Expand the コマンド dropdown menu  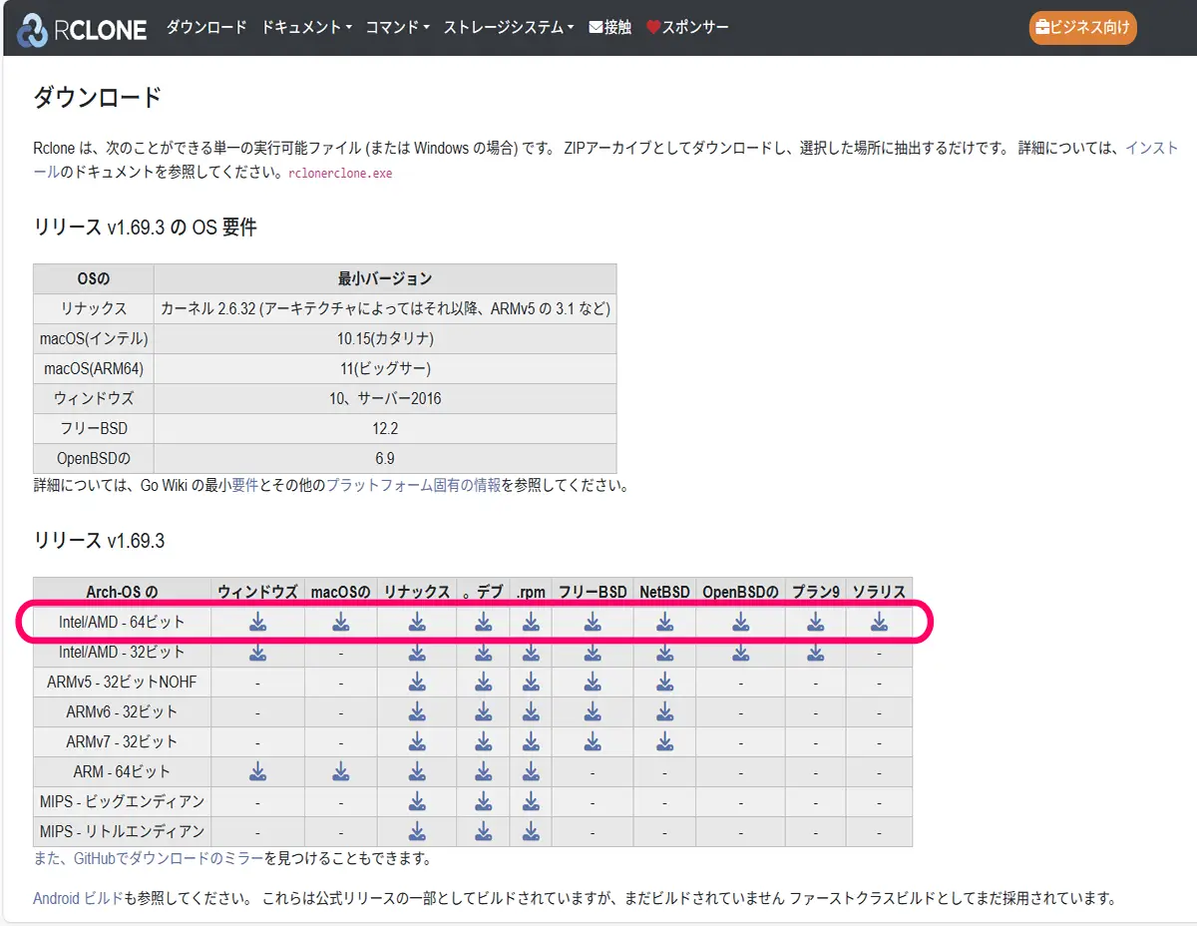pyautogui.click(x=397, y=28)
